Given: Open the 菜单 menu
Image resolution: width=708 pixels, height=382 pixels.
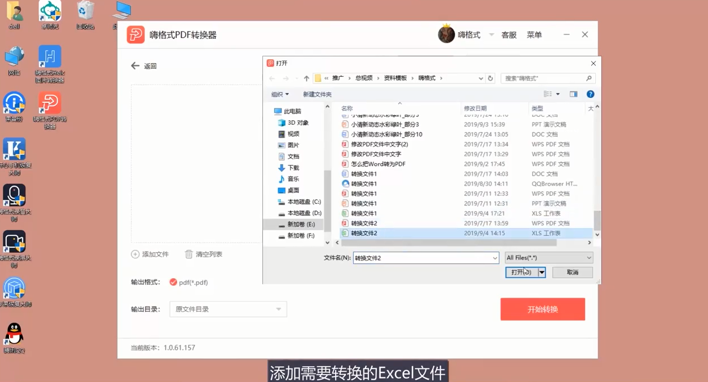Looking at the screenshot, I should 534,35.
